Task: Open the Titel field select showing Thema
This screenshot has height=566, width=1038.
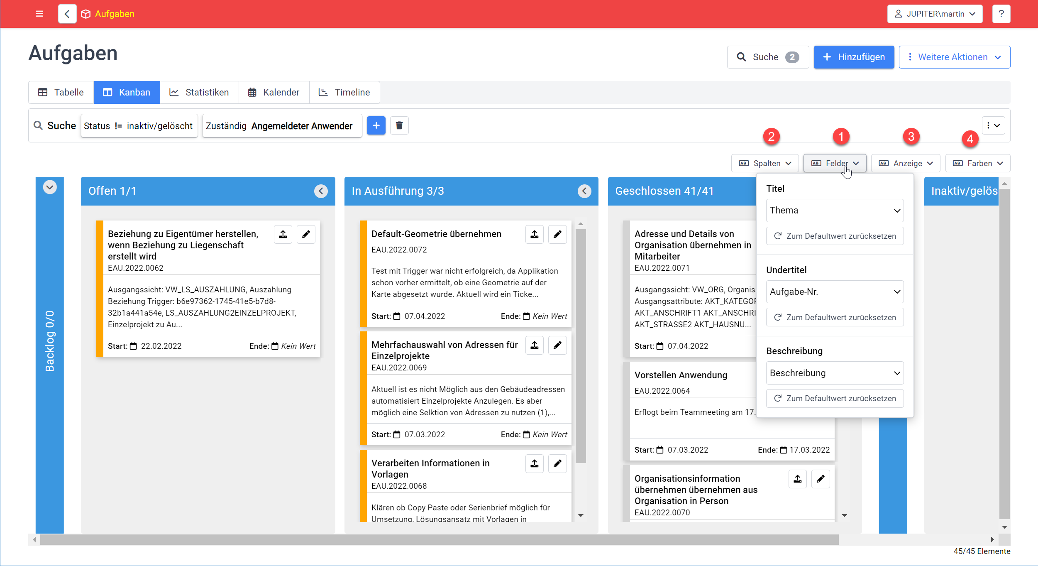Action: [835, 211]
